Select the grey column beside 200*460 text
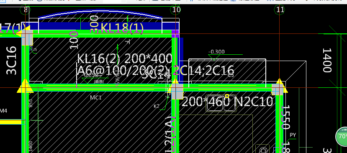The height and width of the screenshot is (153, 347). tap(177, 92)
